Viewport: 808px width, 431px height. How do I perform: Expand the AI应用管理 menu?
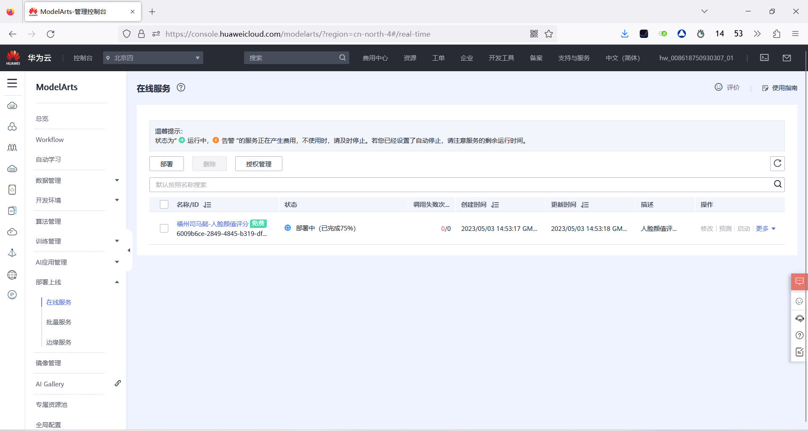[x=117, y=262]
